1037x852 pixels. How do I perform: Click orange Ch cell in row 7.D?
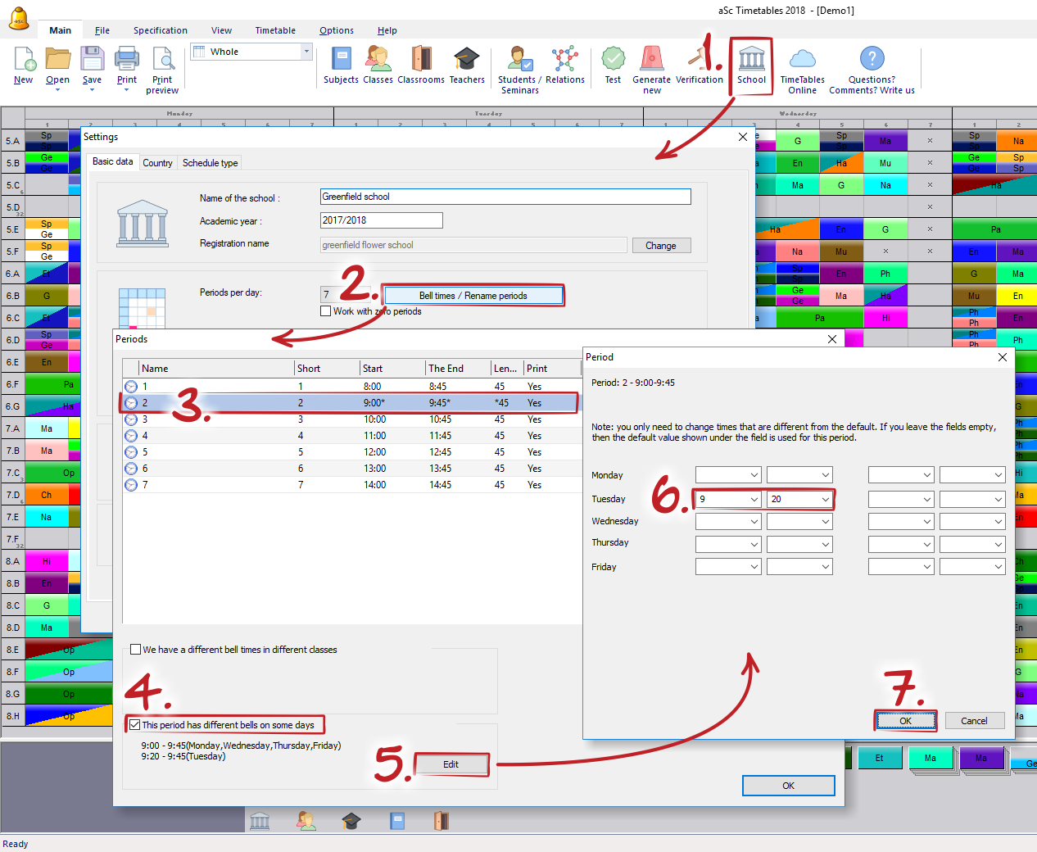click(47, 495)
